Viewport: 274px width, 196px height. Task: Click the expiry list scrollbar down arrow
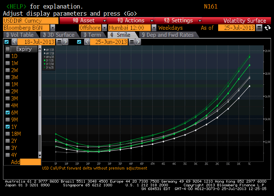pos(40,155)
